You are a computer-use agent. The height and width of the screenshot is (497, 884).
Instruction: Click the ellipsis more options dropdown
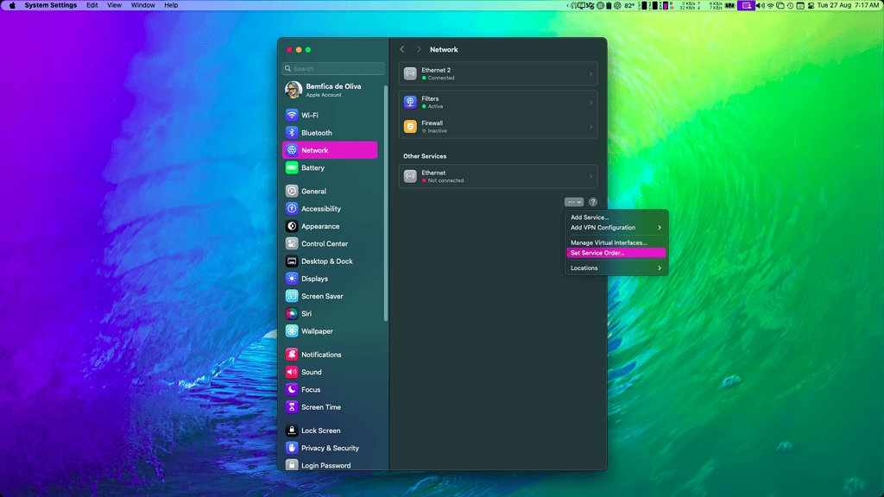click(x=574, y=202)
